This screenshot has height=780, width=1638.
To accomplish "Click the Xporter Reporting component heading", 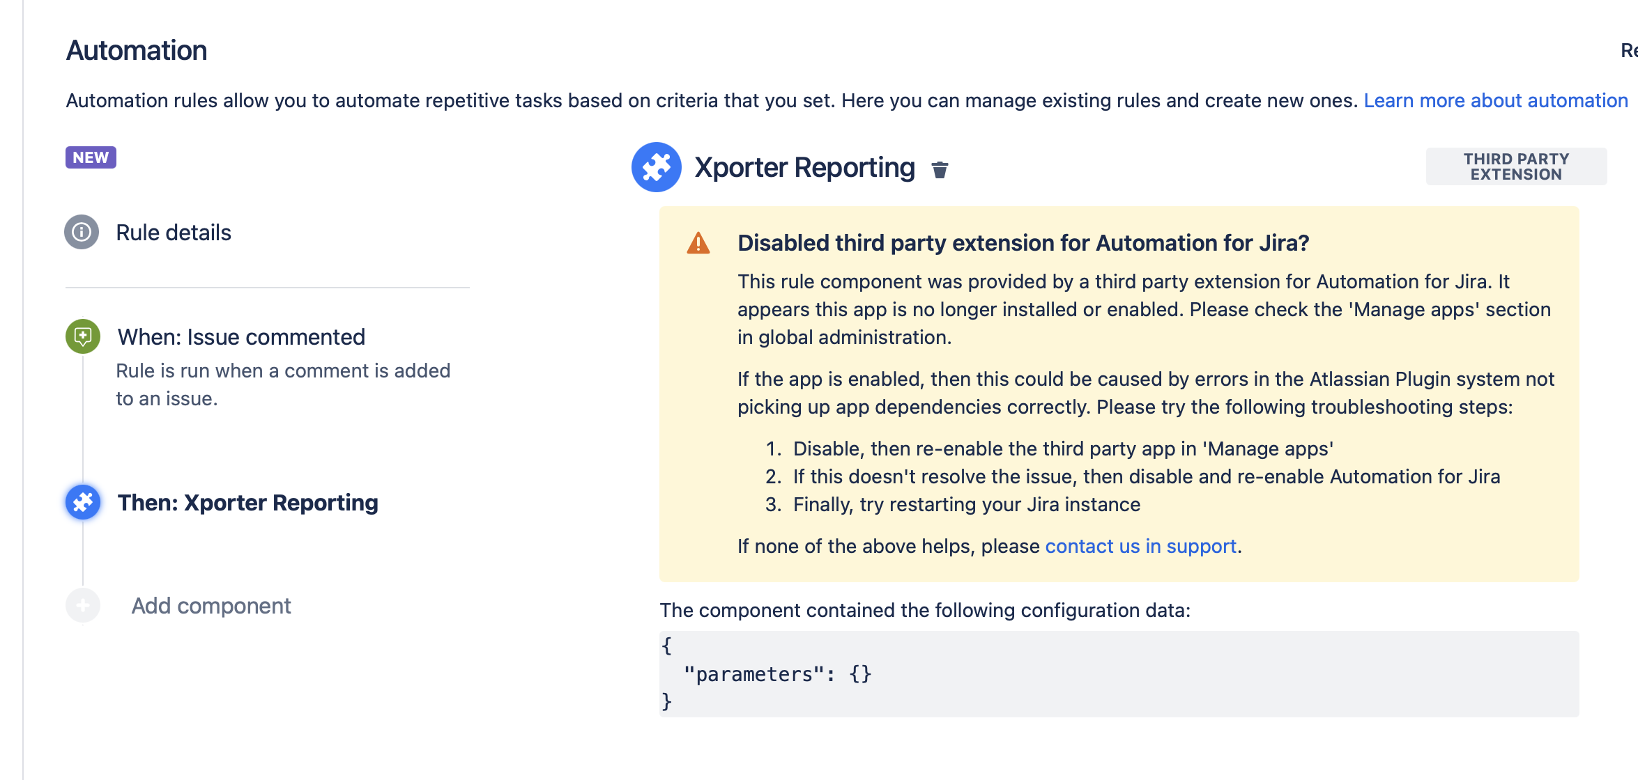I will (804, 168).
